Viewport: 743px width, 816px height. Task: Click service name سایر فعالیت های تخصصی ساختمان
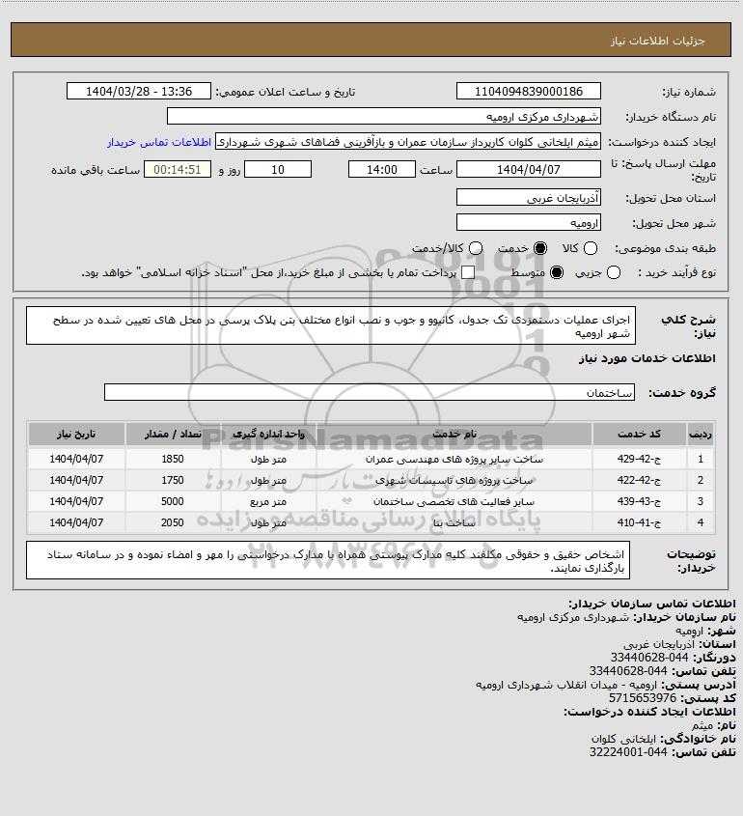454,502
